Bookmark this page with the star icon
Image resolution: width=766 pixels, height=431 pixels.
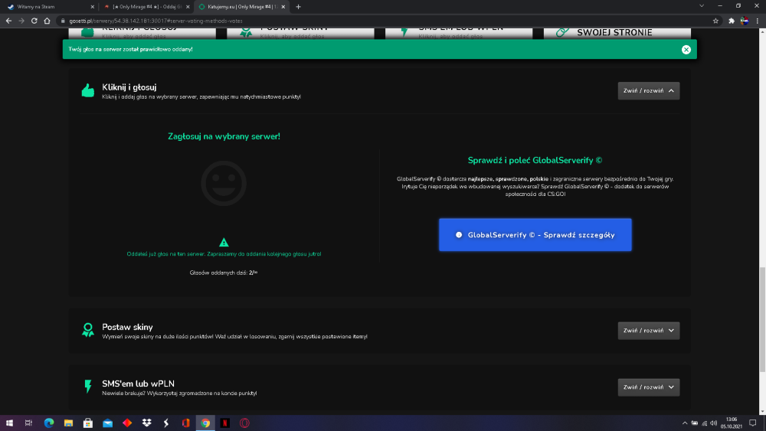coord(715,21)
